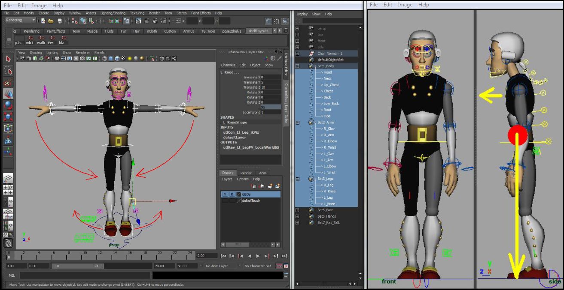Save scene with the floppy disk icon
Image resolution: width=564 pixels, height=290 pixels.
60,21
